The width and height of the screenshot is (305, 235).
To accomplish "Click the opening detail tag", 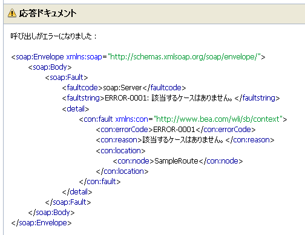I will (x=76, y=109).
